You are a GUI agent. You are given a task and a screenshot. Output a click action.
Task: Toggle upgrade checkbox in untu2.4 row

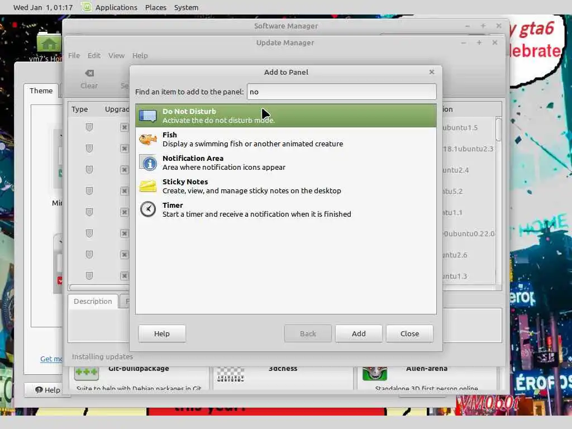[x=124, y=170]
